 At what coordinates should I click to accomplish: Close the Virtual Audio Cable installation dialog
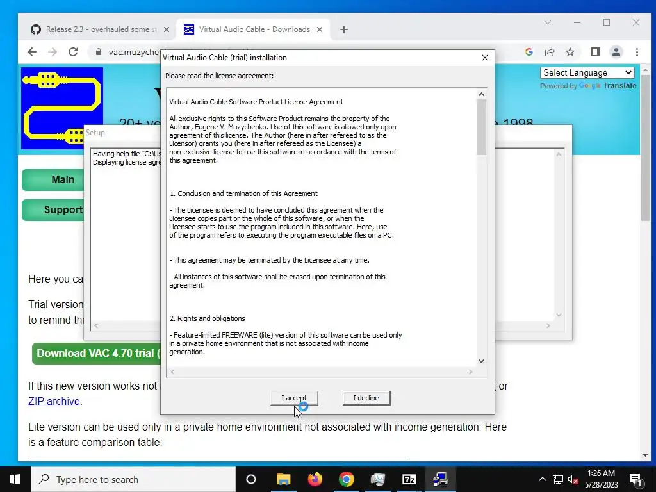click(484, 58)
